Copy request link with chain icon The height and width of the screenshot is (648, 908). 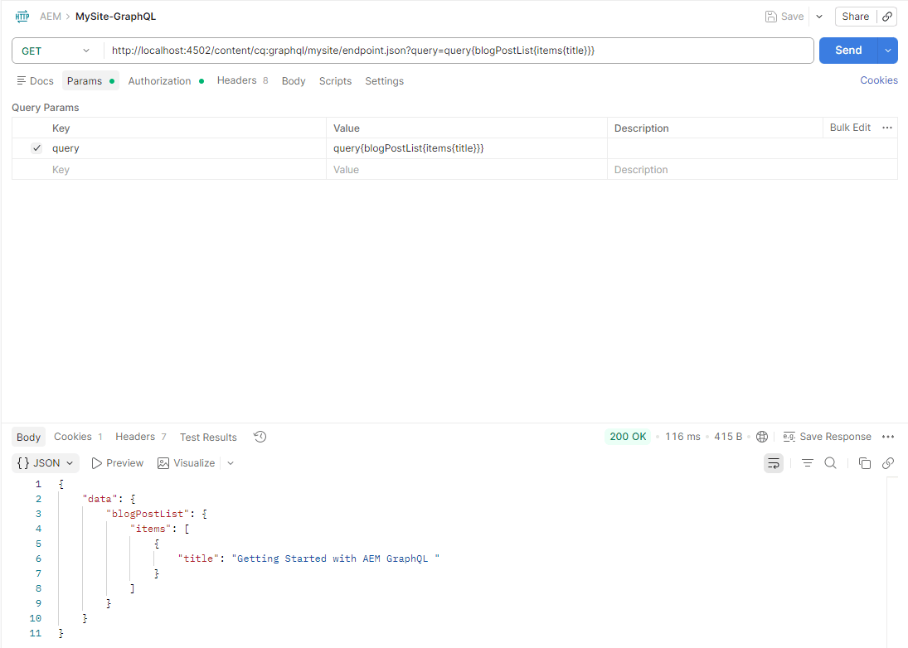point(887,17)
